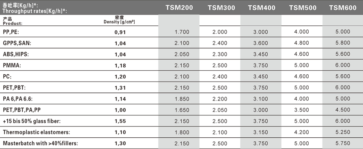363x149 pixels.
Task: Click the TSM400 column header
Action: coord(262,8)
